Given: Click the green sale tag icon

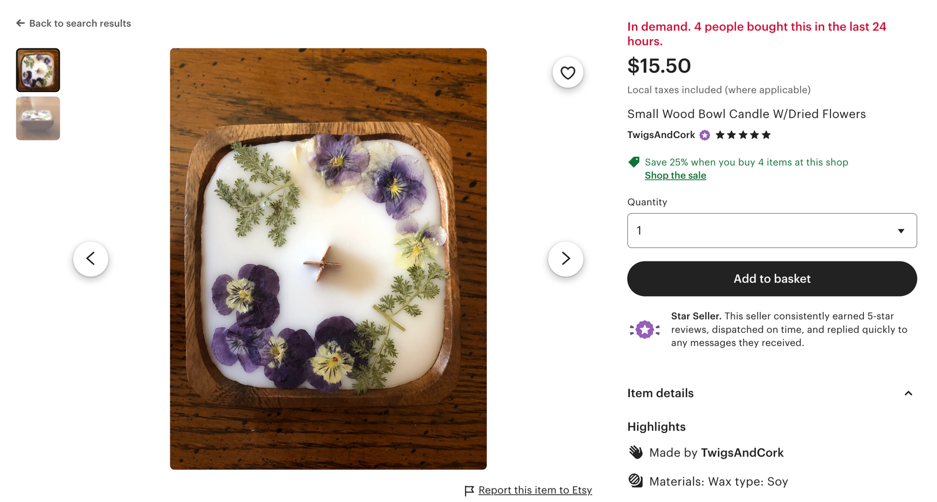Looking at the screenshot, I should coord(634,162).
